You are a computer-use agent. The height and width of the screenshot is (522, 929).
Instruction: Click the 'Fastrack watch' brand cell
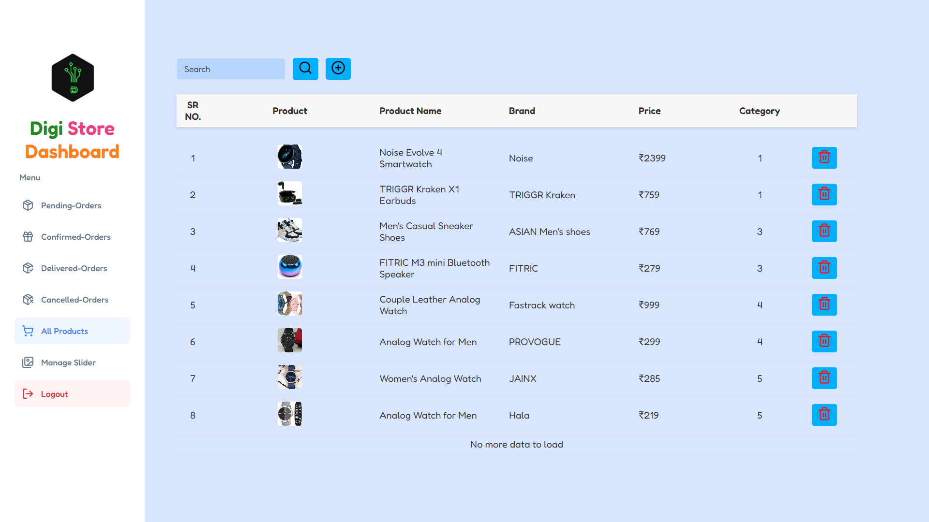542,305
